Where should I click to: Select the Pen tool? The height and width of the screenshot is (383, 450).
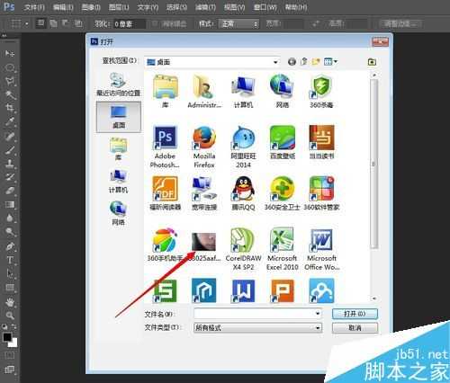click(x=10, y=246)
